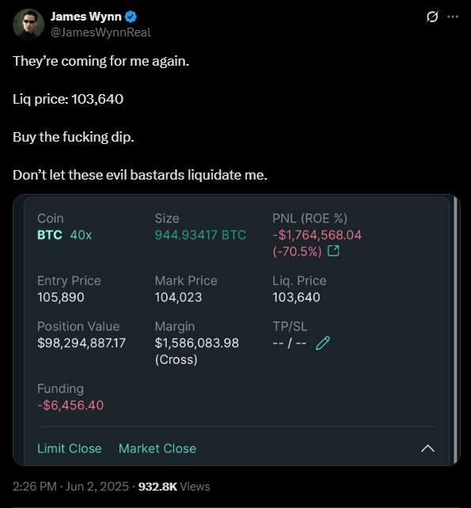The image size is (471, 508).
Task: Open the embedded position screenshot image
Action: click(237, 330)
